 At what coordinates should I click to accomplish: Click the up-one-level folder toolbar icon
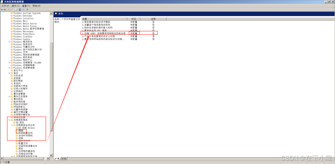point(9,10)
